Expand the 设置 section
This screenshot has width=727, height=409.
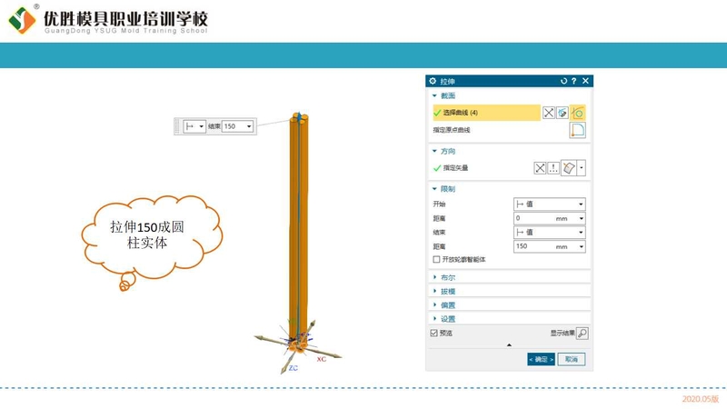pyautogui.click(x=434, y=319)
